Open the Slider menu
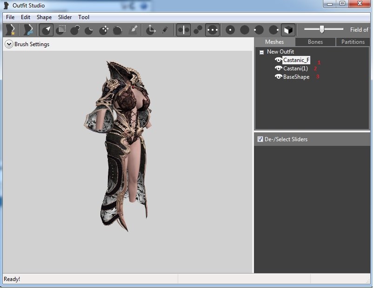The width and height of the screenshot is (374, 288). (x=65, y=17)
